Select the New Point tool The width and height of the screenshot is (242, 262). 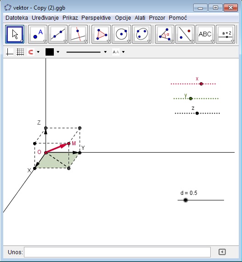pos(38,34)
